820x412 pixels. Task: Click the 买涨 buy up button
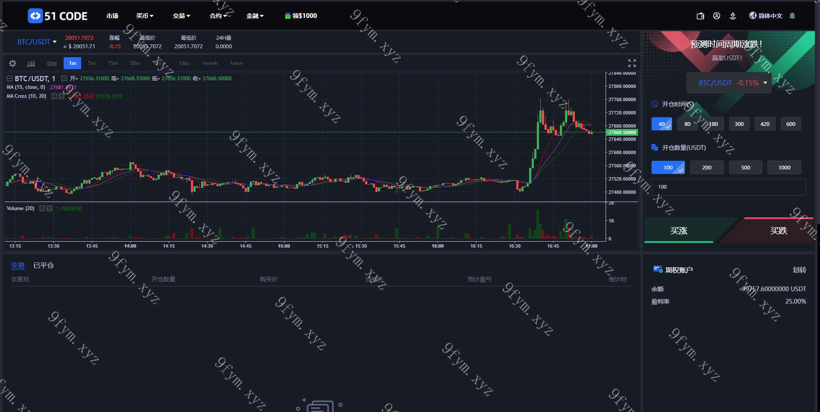[679, 231]
